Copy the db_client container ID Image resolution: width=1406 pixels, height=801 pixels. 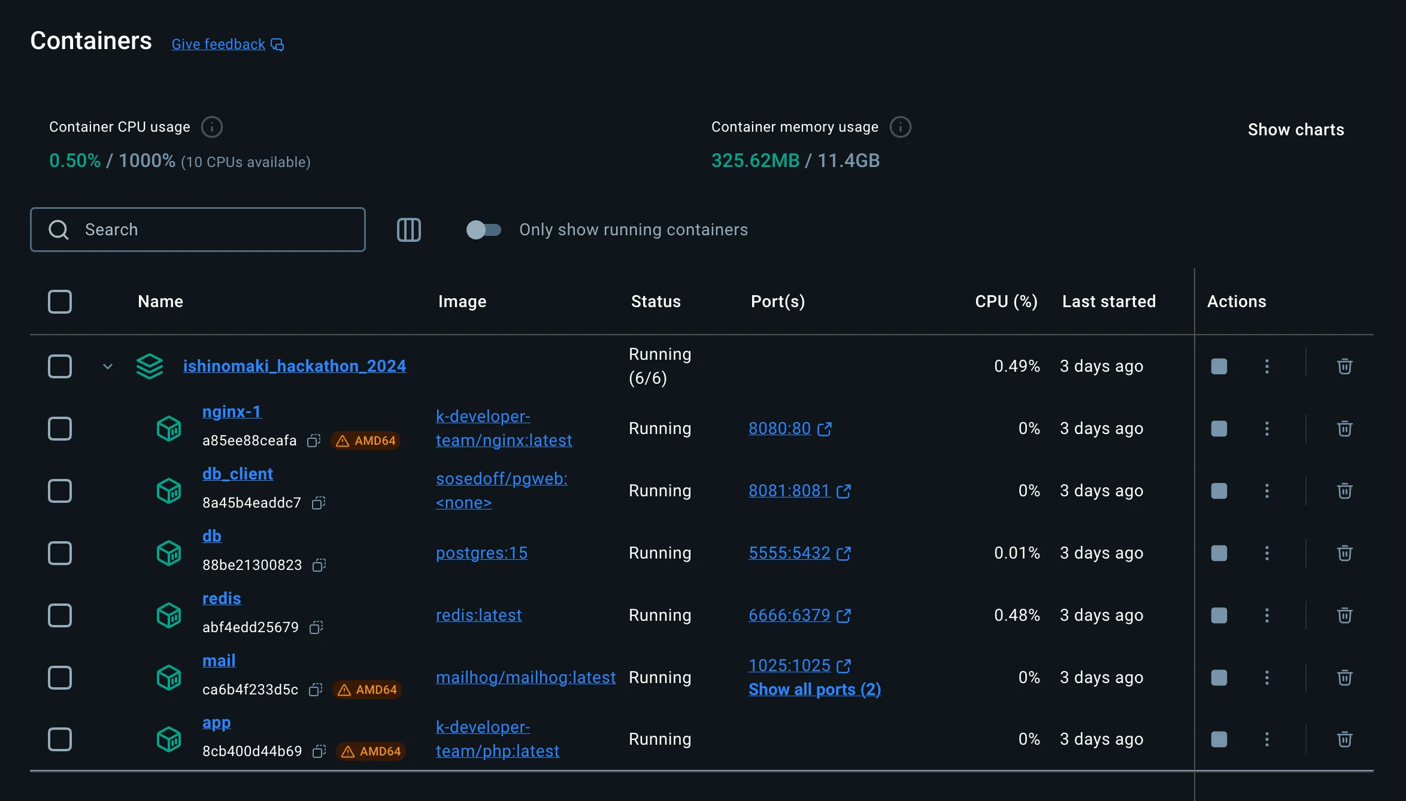tap(319, 503)
